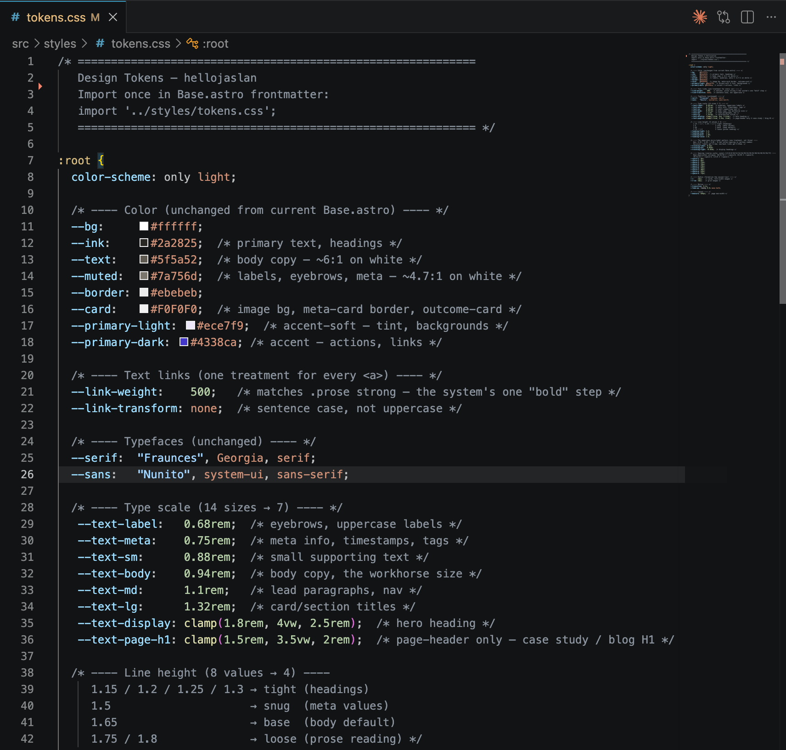Click line number 7 in gutter
786x750 pixels.
coord(30,160)
